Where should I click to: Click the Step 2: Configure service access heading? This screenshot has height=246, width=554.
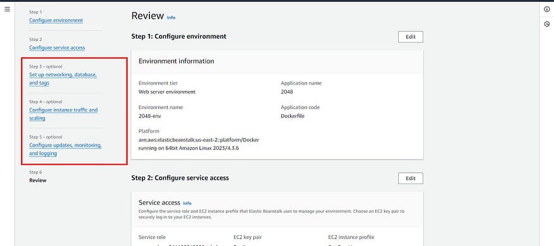click(180, 178)
